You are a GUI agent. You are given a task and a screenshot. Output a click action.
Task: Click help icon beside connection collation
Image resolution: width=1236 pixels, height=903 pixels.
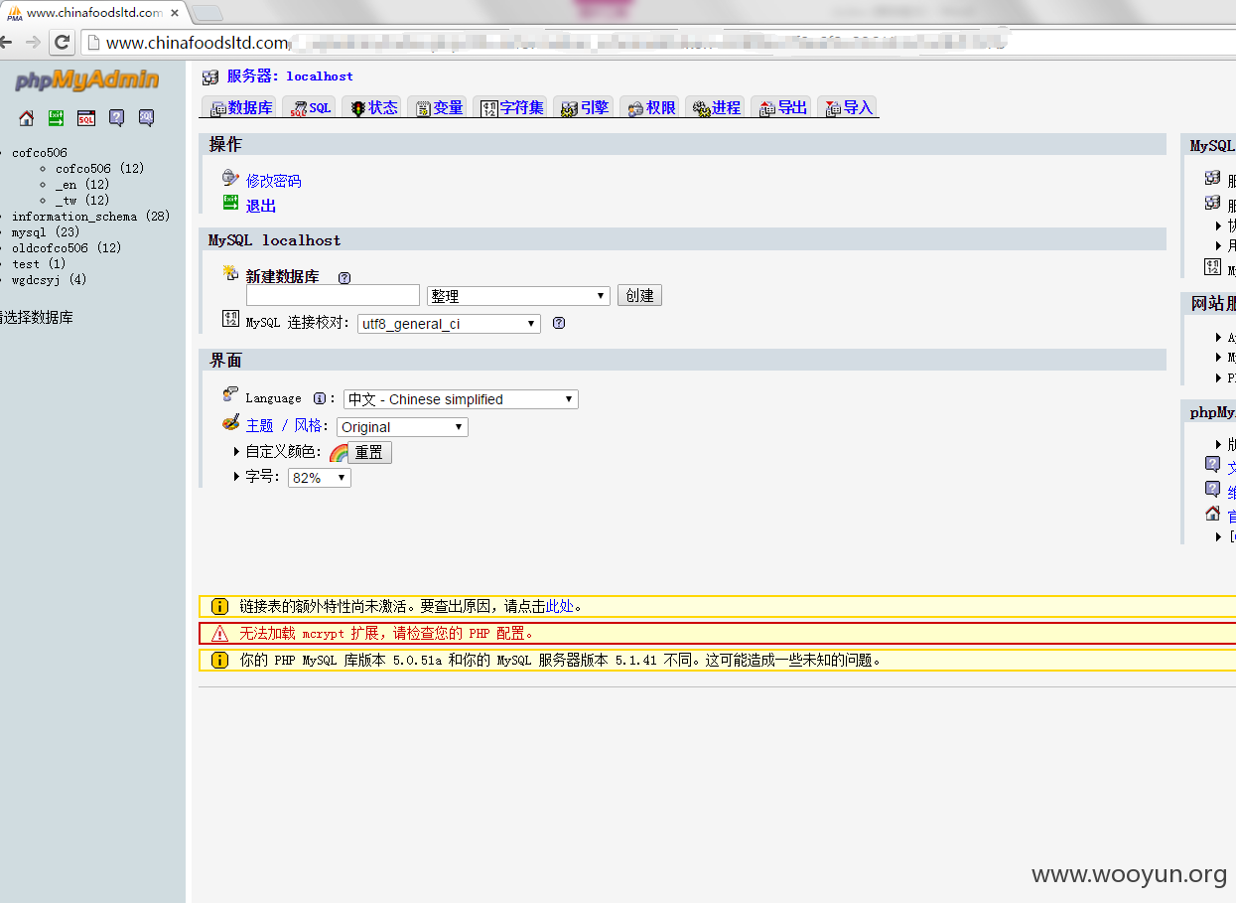coord(559,323)
